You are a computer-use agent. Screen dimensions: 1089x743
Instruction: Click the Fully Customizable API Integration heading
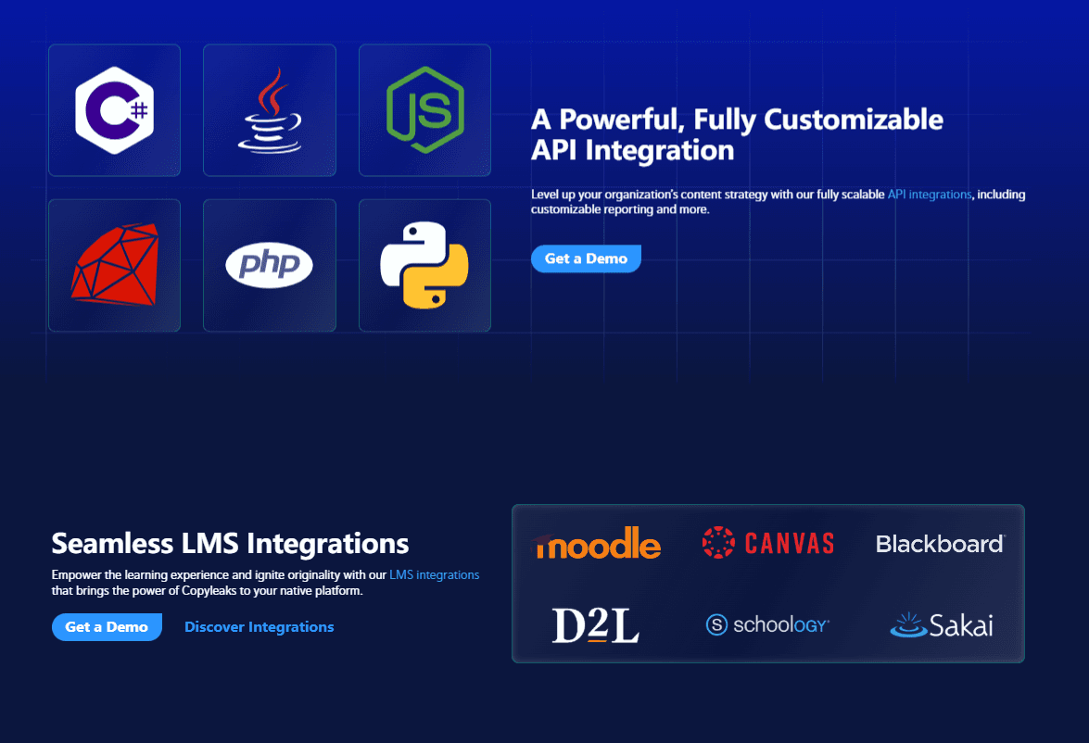pyautogui.click(x=737, y=134)
